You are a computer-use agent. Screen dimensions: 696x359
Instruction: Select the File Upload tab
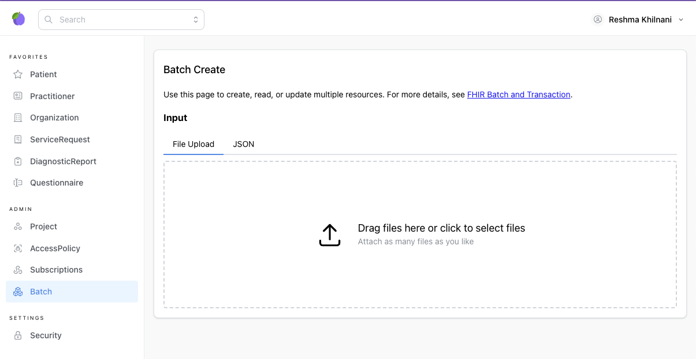[193, 144]
